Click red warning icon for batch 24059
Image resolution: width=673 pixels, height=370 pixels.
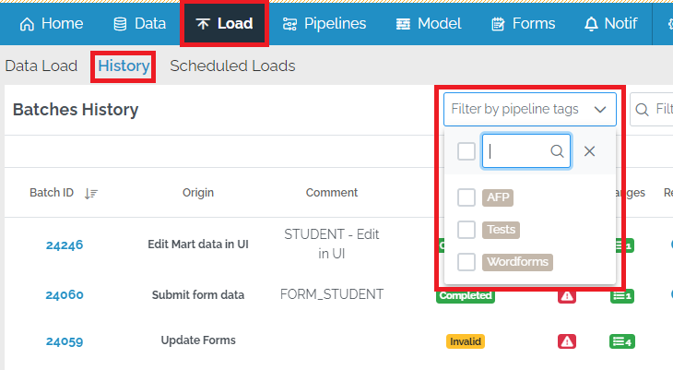click(567, 341)
